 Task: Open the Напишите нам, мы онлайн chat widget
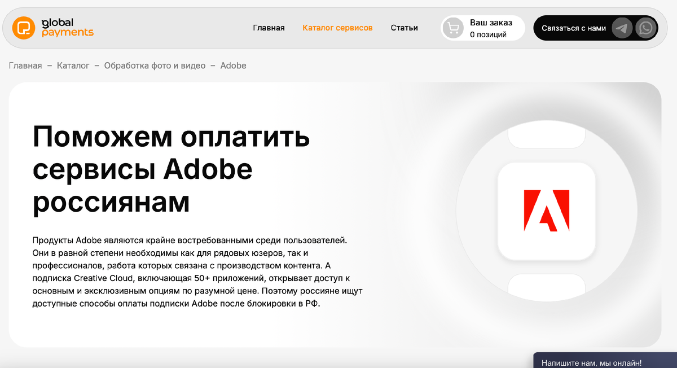(x=605, y=361)
